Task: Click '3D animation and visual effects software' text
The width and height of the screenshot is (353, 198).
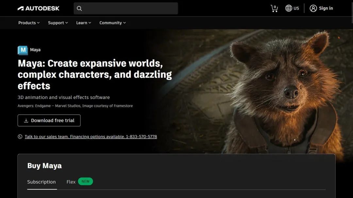Action: point(64,97)
